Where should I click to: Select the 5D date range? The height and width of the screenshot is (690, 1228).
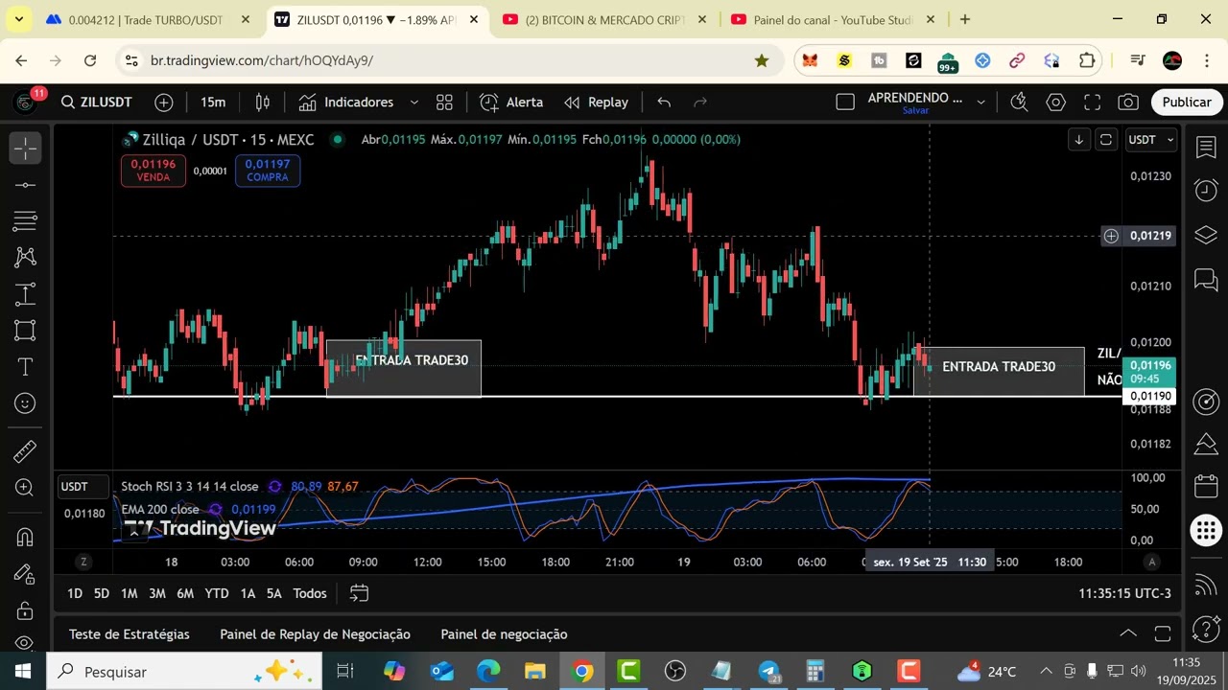(x=102, y=594)
